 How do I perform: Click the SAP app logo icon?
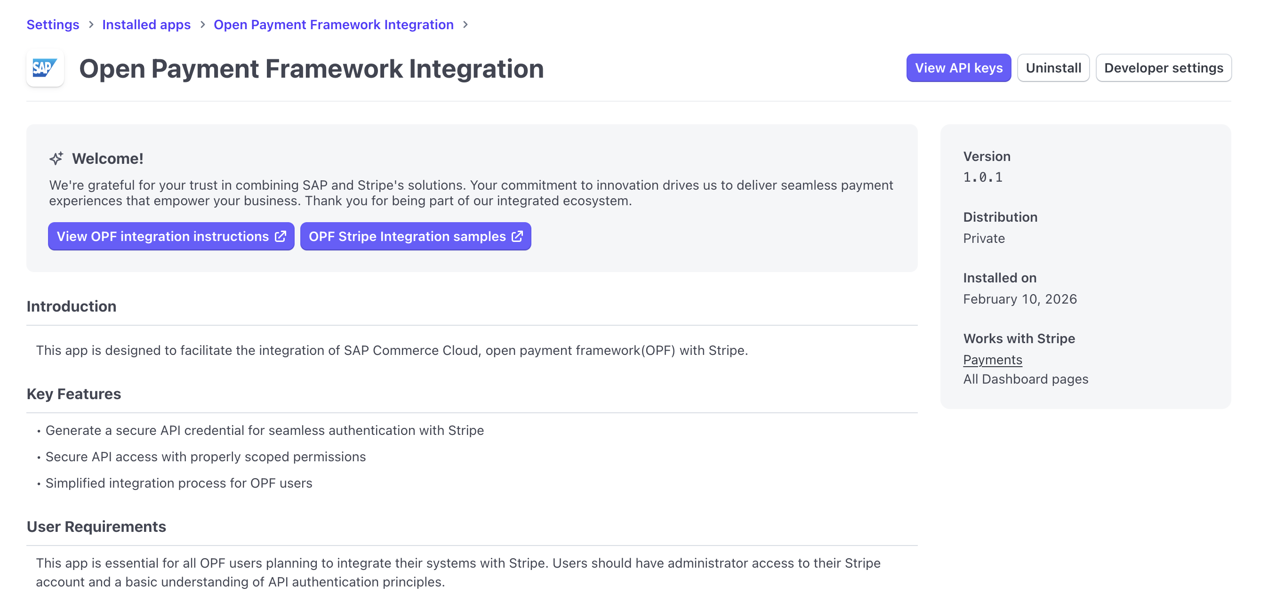(x=45, y=68)
